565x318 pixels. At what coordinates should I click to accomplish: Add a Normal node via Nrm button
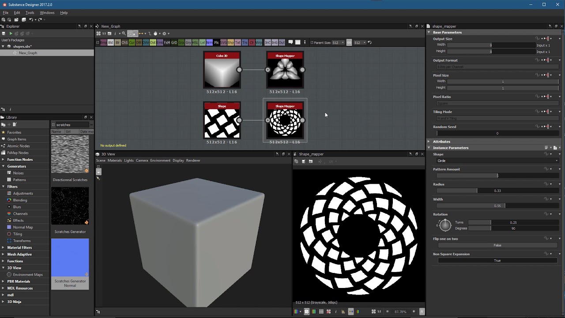pos(209,42)
